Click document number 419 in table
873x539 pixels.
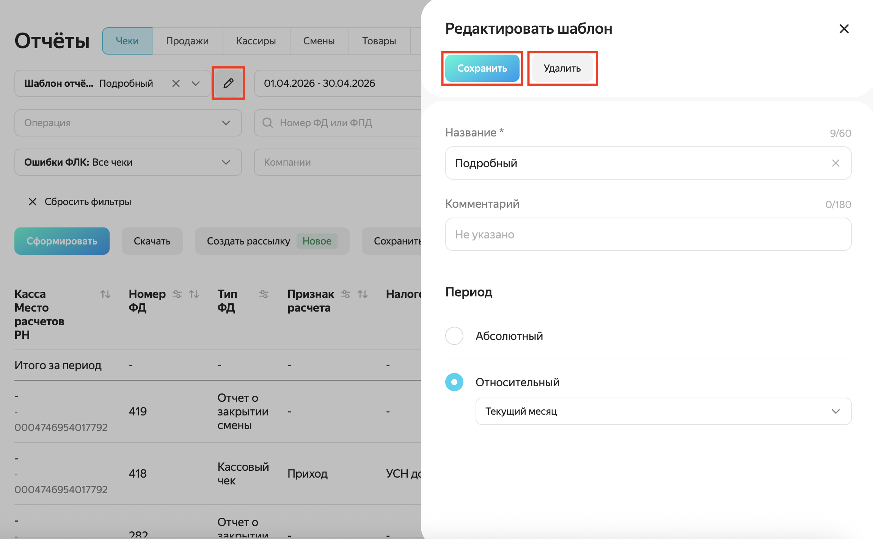138,411
